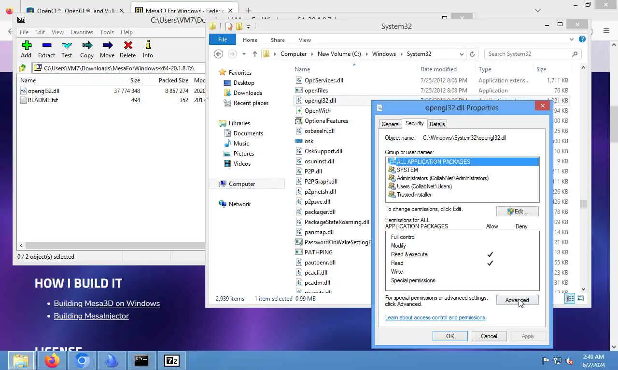The image size is (618, 370).
Task: Open the Building Mesa3D on Windows link
Action: [107, 304]
